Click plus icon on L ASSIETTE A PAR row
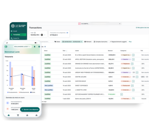The image size is (149, 130). [133, 90]
